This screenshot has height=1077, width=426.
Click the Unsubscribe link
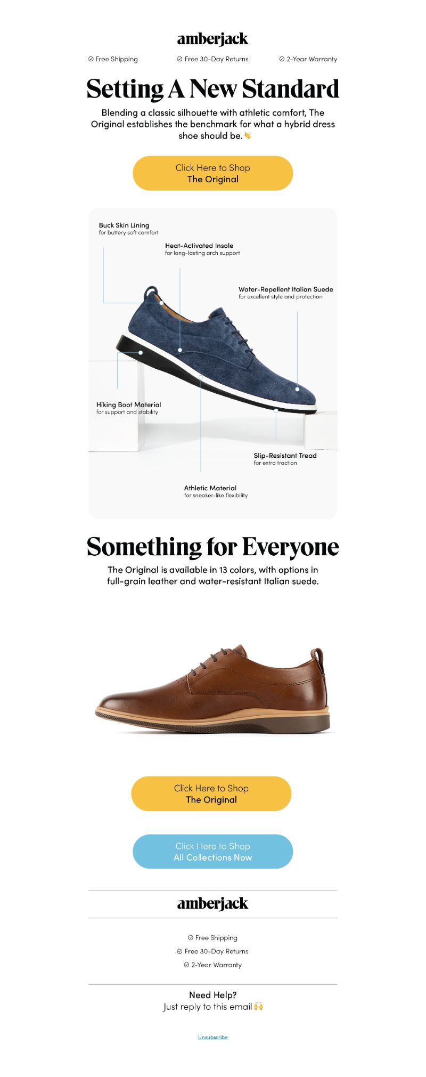[213, 1038]
